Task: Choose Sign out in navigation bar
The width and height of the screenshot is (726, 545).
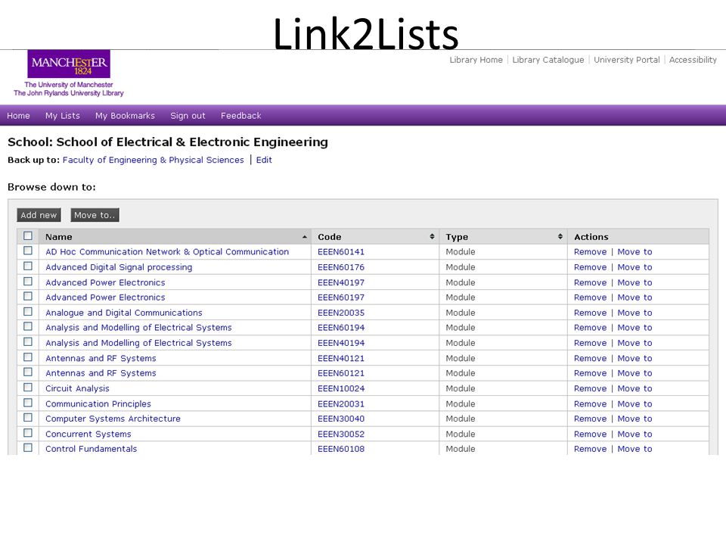Action: pos(188,115)
